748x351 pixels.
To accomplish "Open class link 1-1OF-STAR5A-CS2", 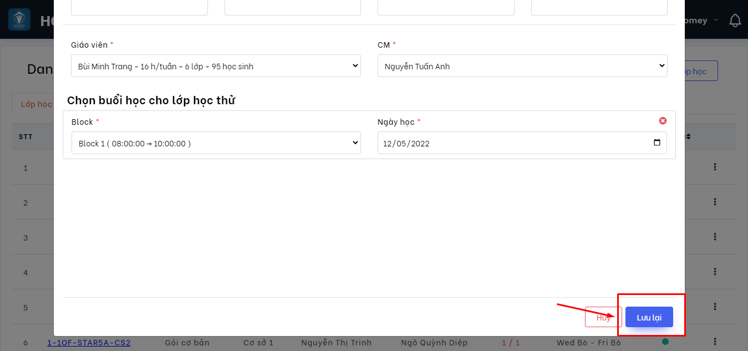I will [x=89, y=343].
